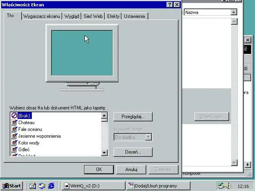Switch to WinHQ_v2 (D:) taskbar window
The height and width of the screenshot is (191, 255).
click(94, 186)
